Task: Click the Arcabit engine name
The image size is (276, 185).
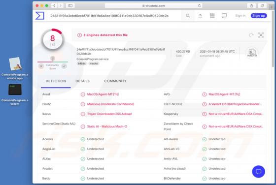Action: [x=47, y=168]
